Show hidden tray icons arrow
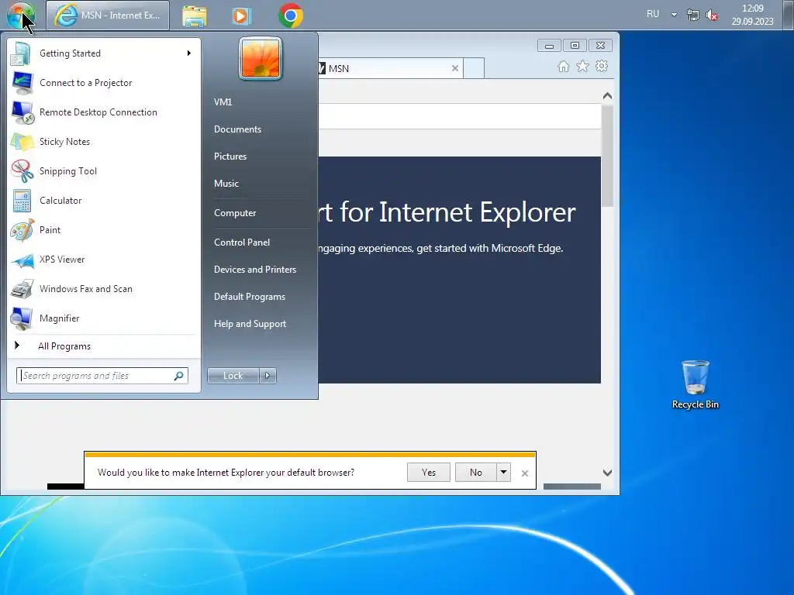Viewport: 794px width, 595px height. tap(674, 15)
